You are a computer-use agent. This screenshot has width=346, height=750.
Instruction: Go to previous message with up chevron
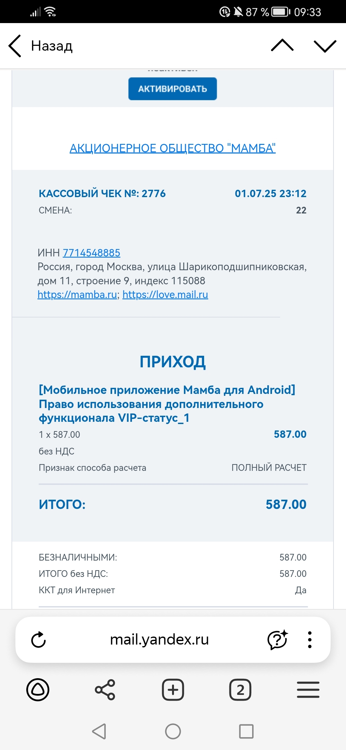coord(282,46)
